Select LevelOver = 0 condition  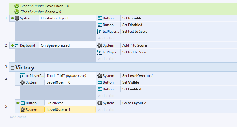pos(70,82)
